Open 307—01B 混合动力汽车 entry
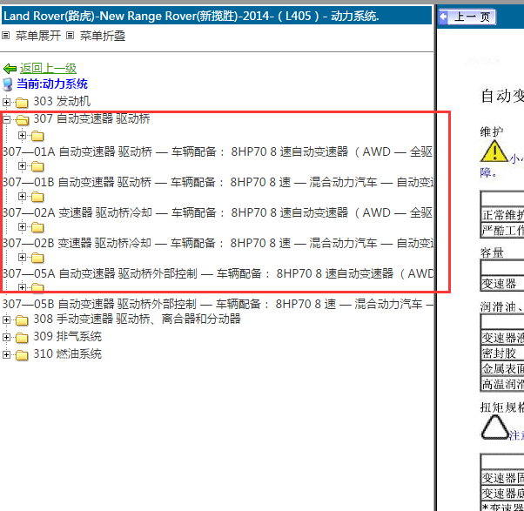 pyautogui.click(x=218, y=182)
